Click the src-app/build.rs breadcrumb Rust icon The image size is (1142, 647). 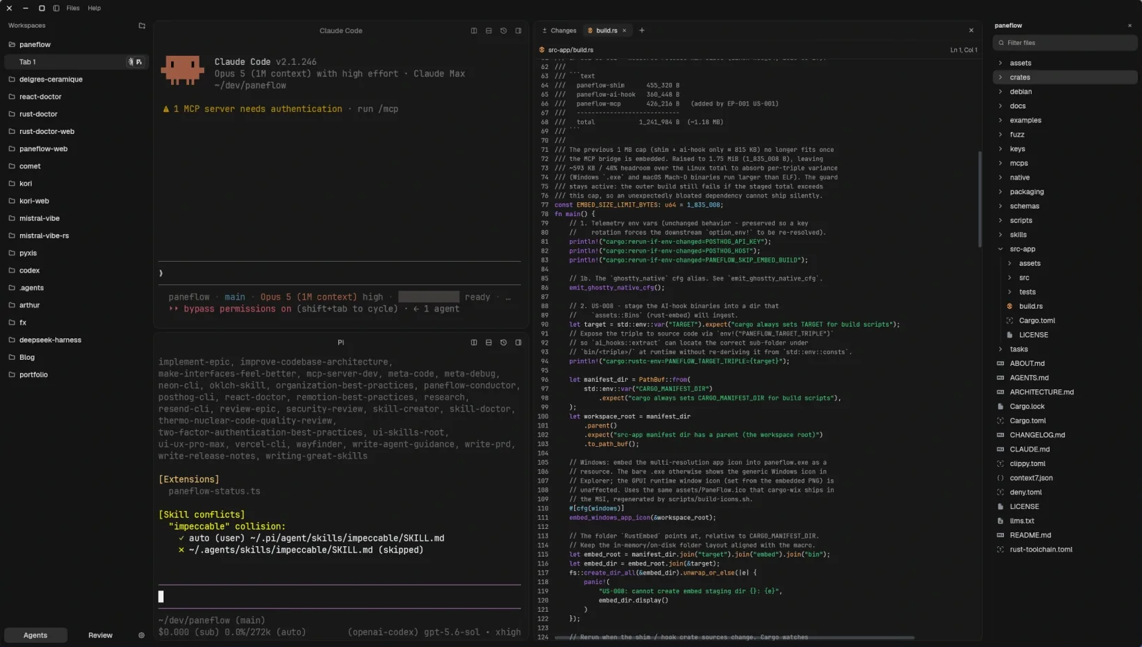(542, 50)
